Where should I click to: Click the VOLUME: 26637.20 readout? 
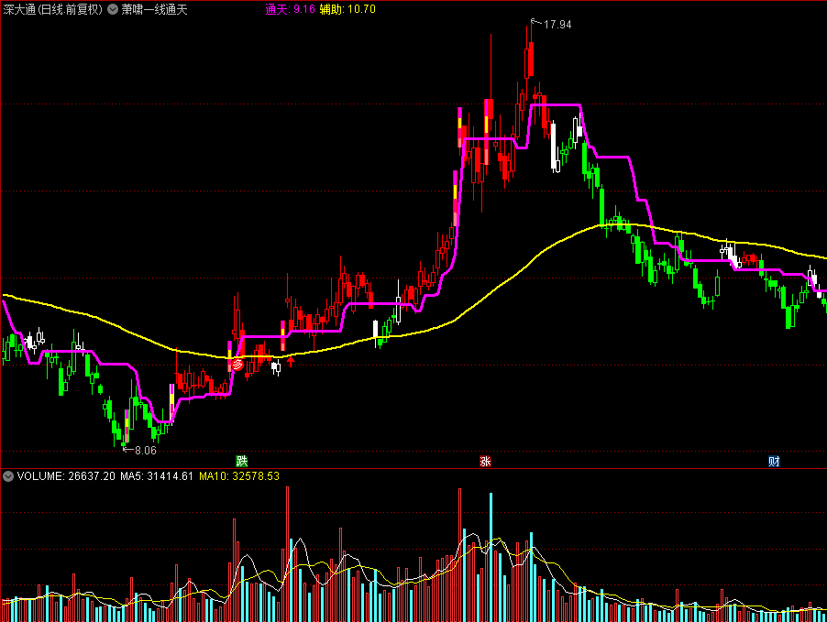66,476
